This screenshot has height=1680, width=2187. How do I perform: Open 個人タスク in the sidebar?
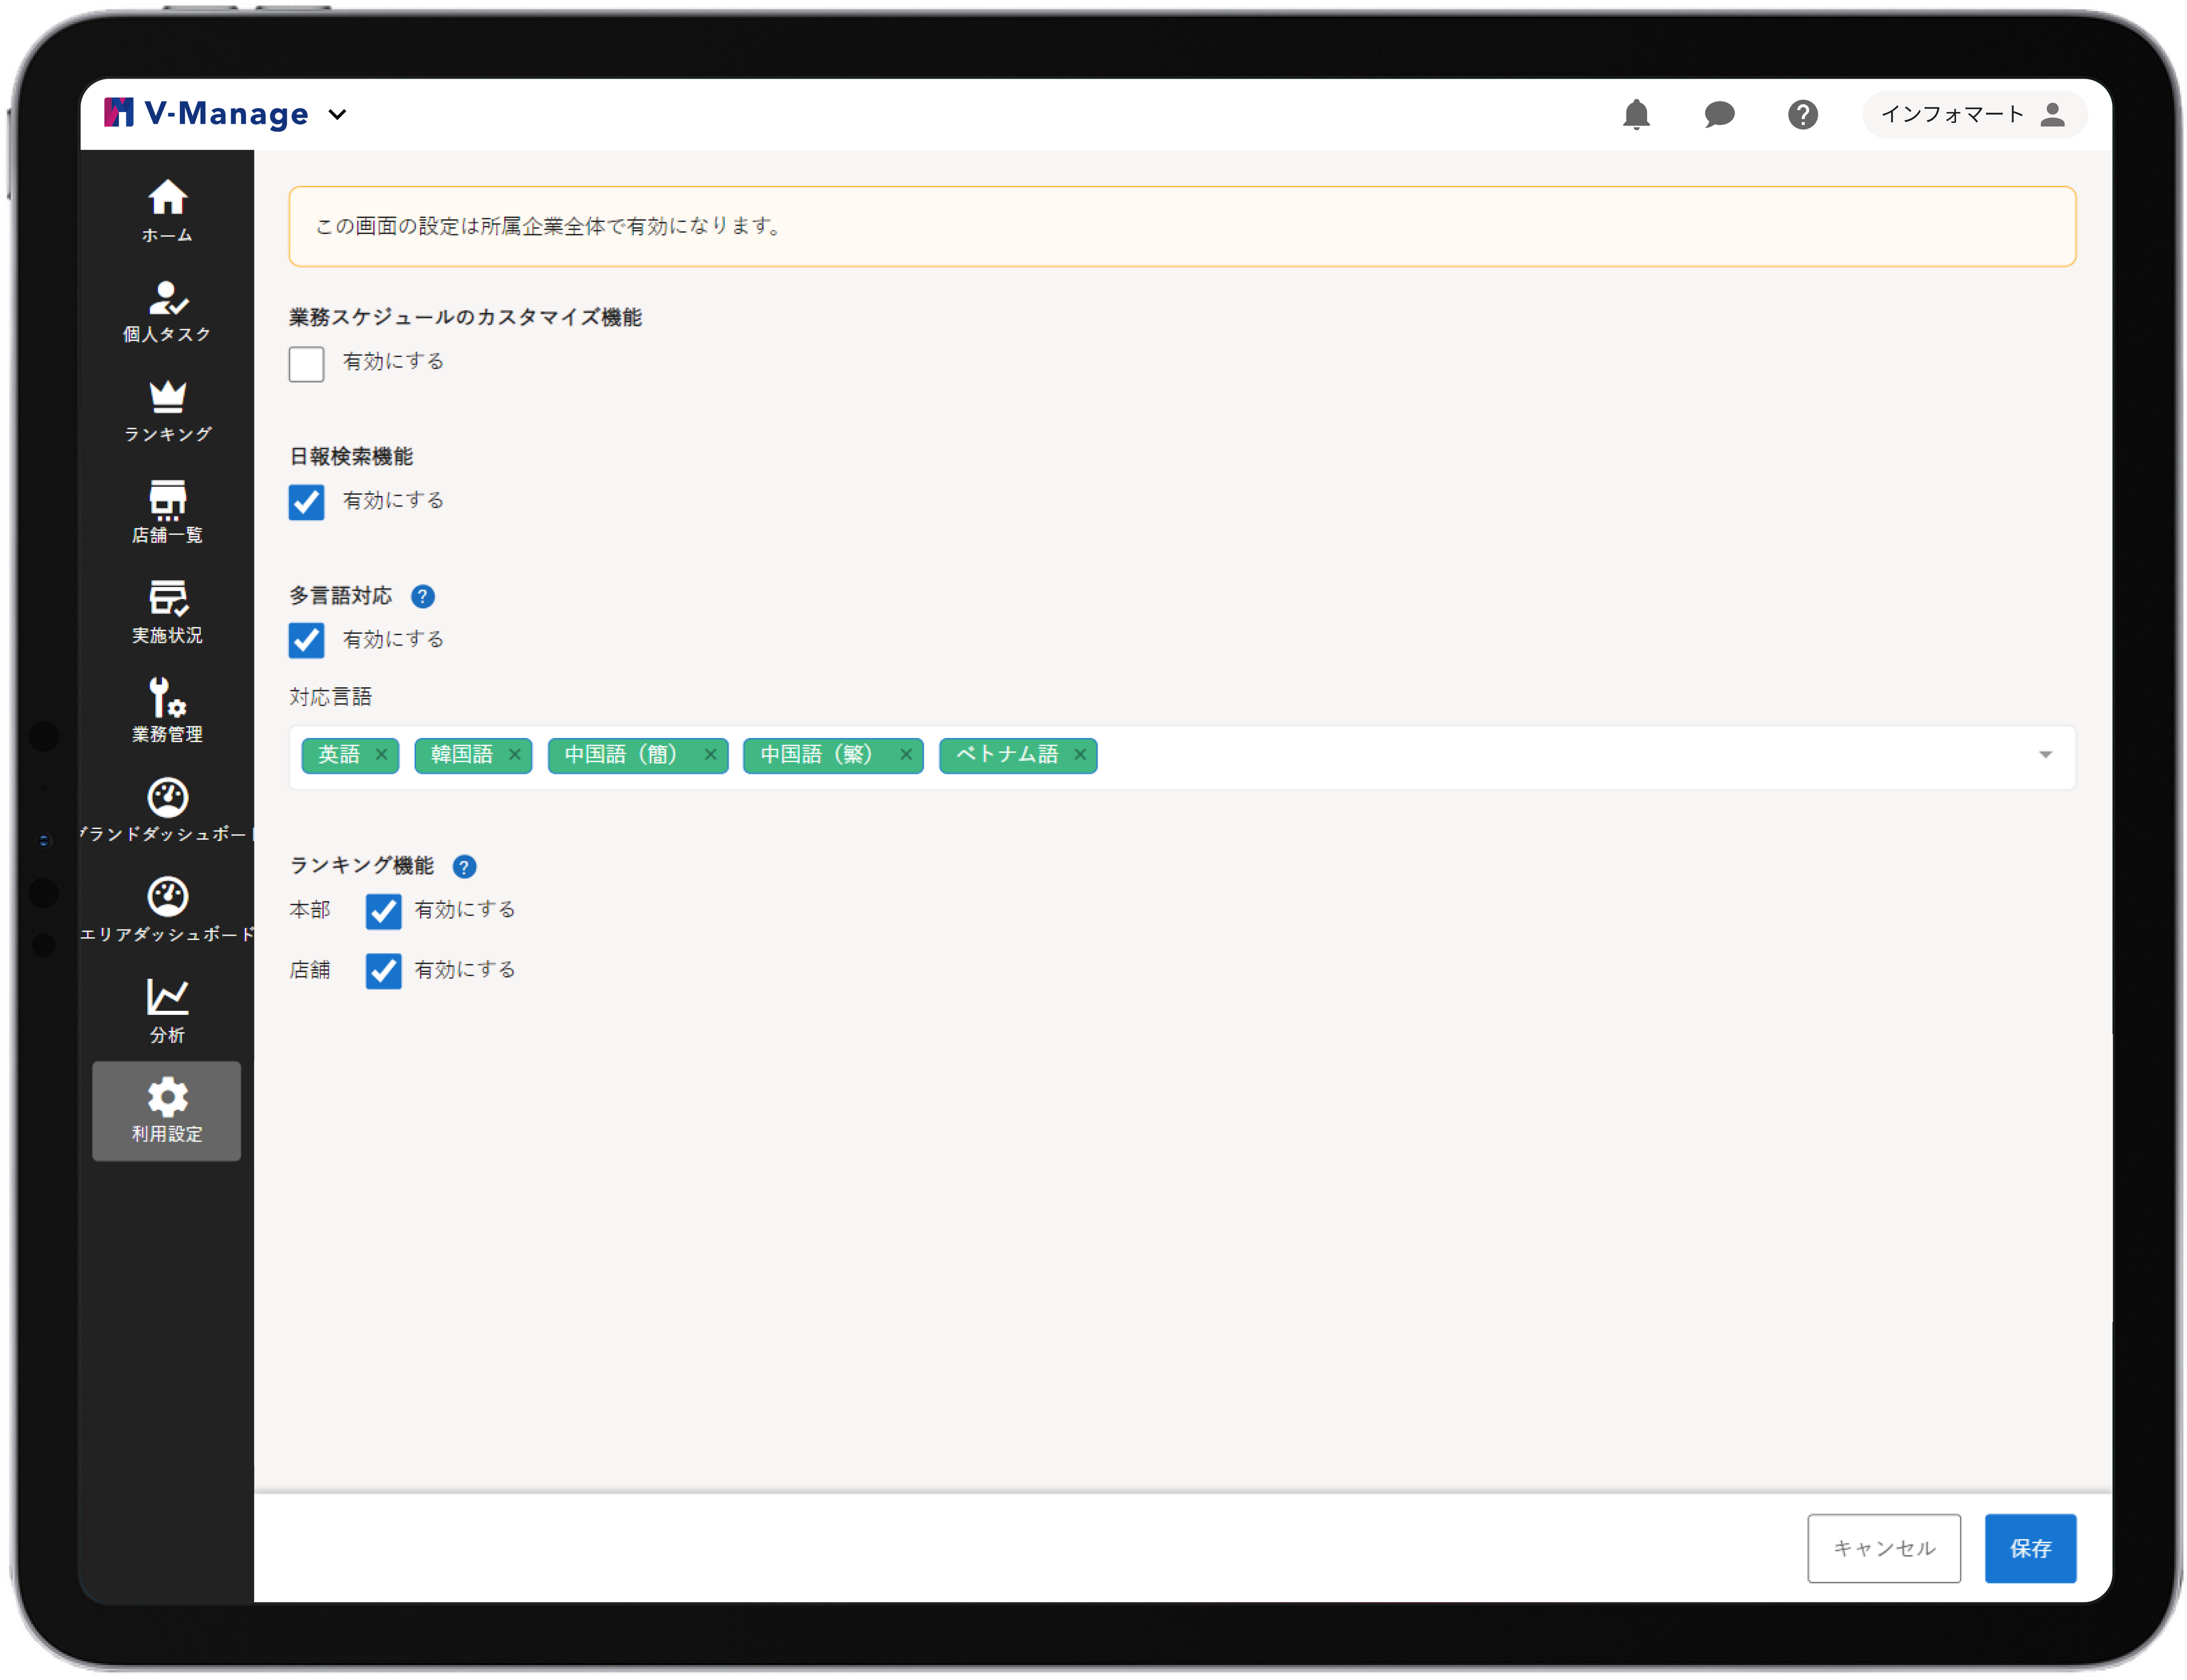(x=167, y=311)
